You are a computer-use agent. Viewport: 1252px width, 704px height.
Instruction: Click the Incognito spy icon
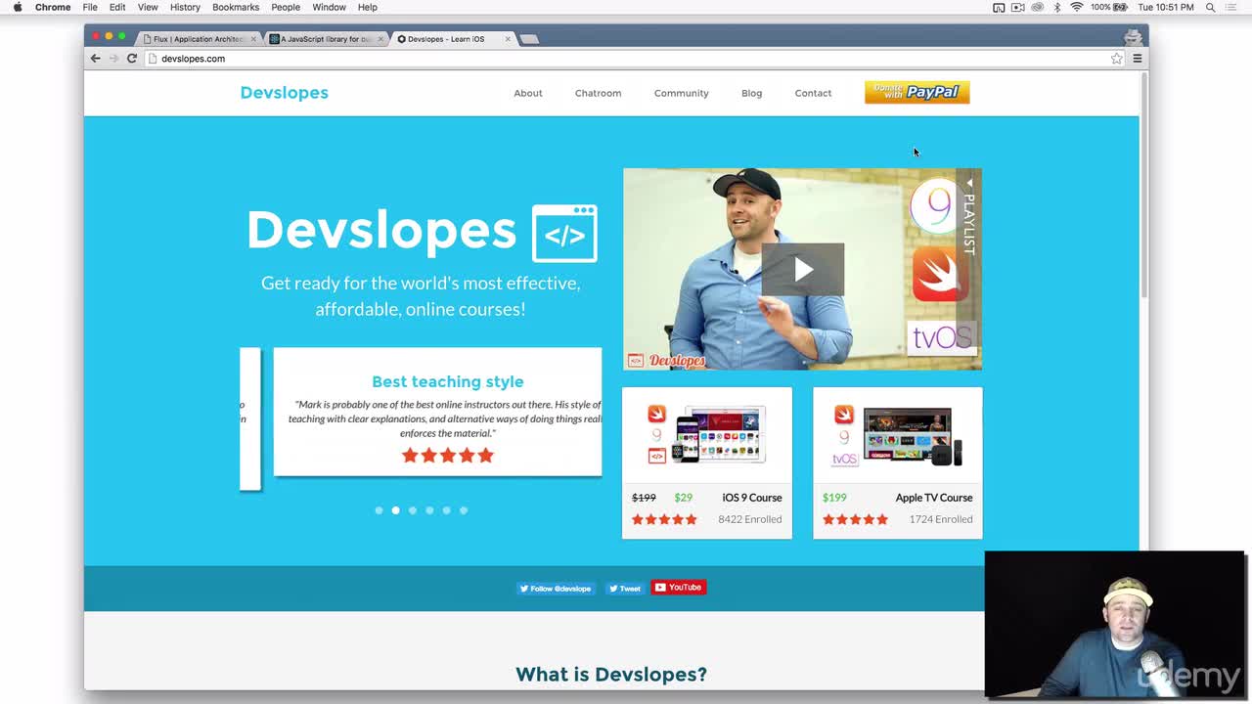tap(1133, 37)
